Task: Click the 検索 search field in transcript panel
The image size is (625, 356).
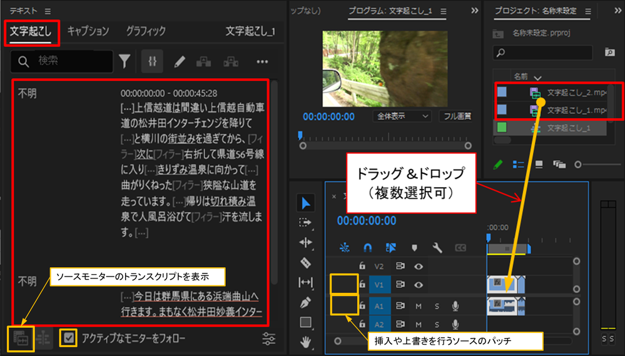Action: click(62, 61)
